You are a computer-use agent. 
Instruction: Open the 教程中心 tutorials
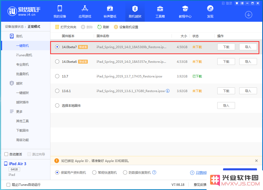pos(185,12)
